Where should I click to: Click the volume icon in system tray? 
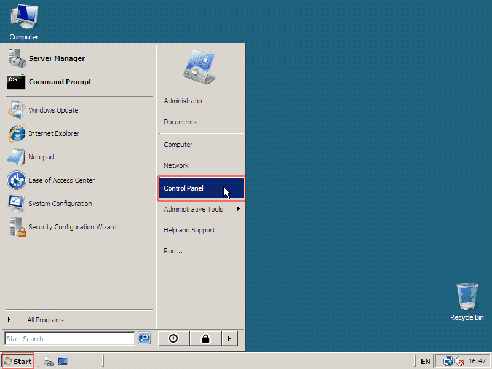[x=459, y=361]
